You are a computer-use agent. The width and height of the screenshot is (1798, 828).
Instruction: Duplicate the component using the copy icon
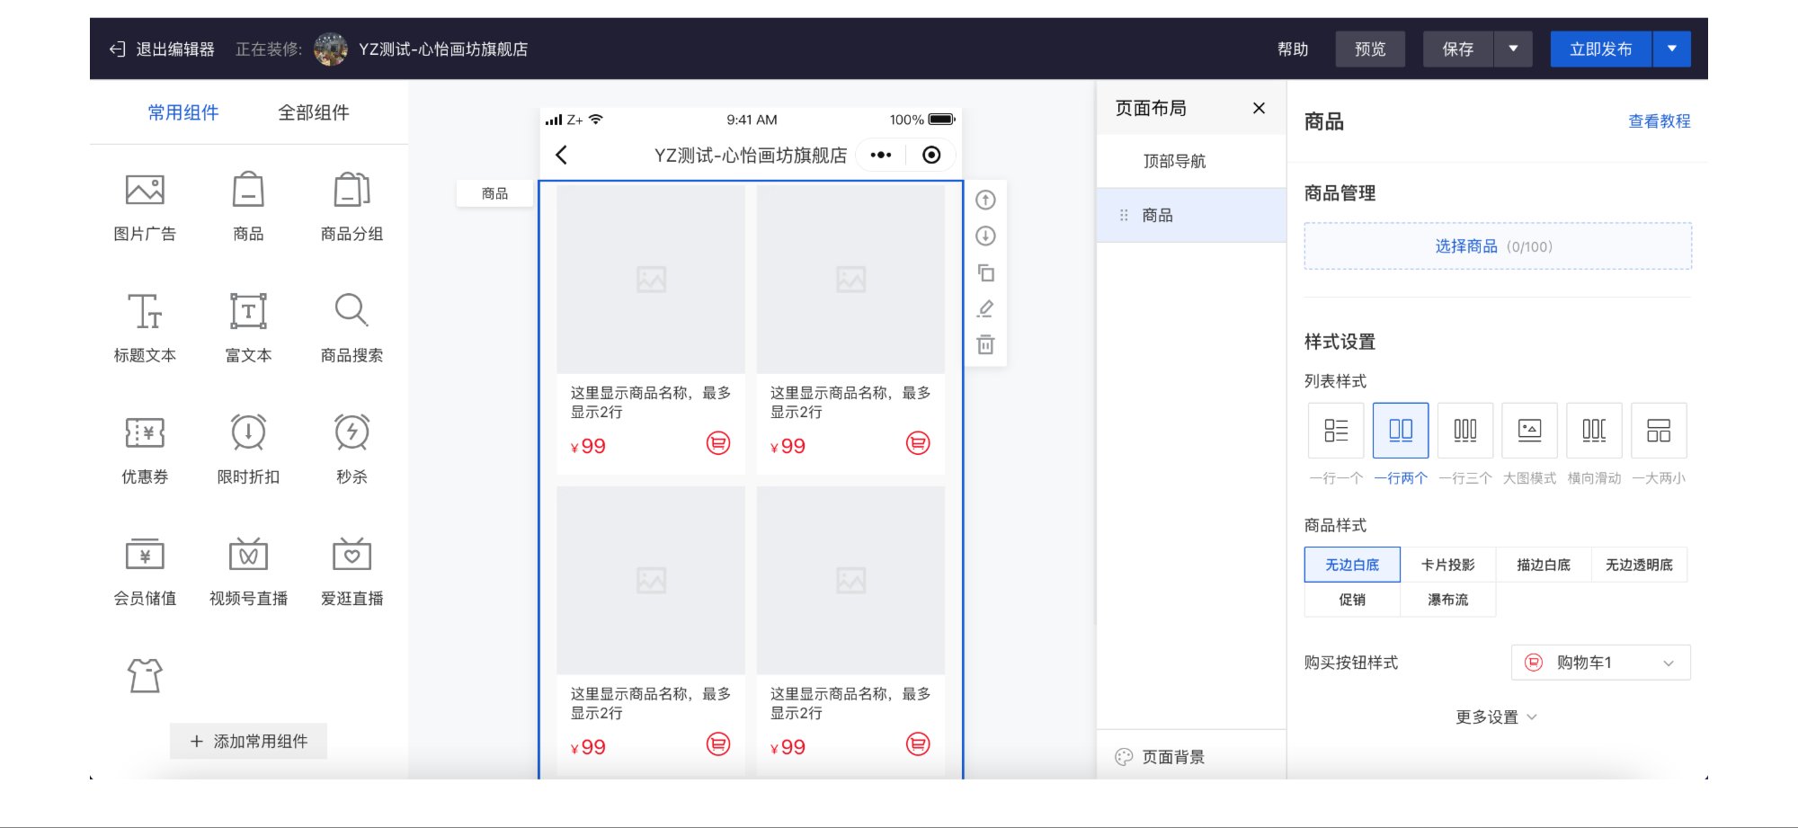(x=985, y=272)
